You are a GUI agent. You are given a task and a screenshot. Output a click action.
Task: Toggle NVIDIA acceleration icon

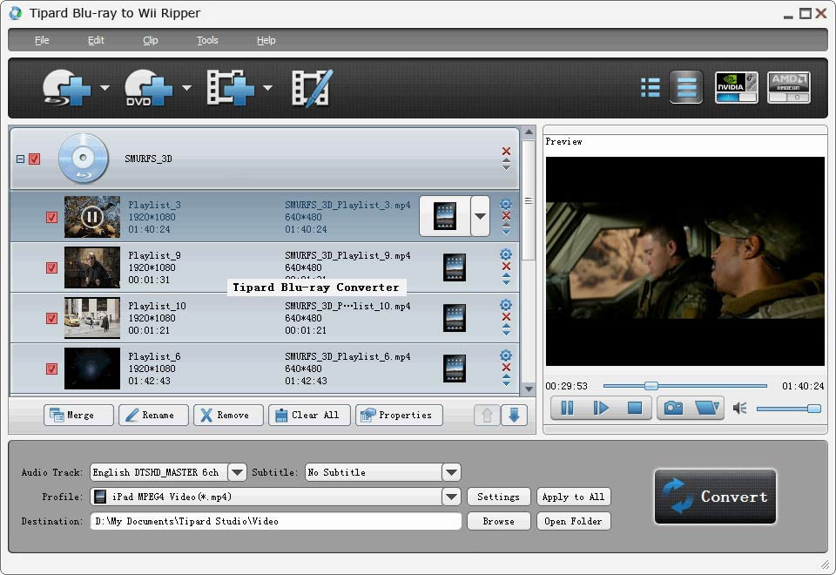pos(737,87)
